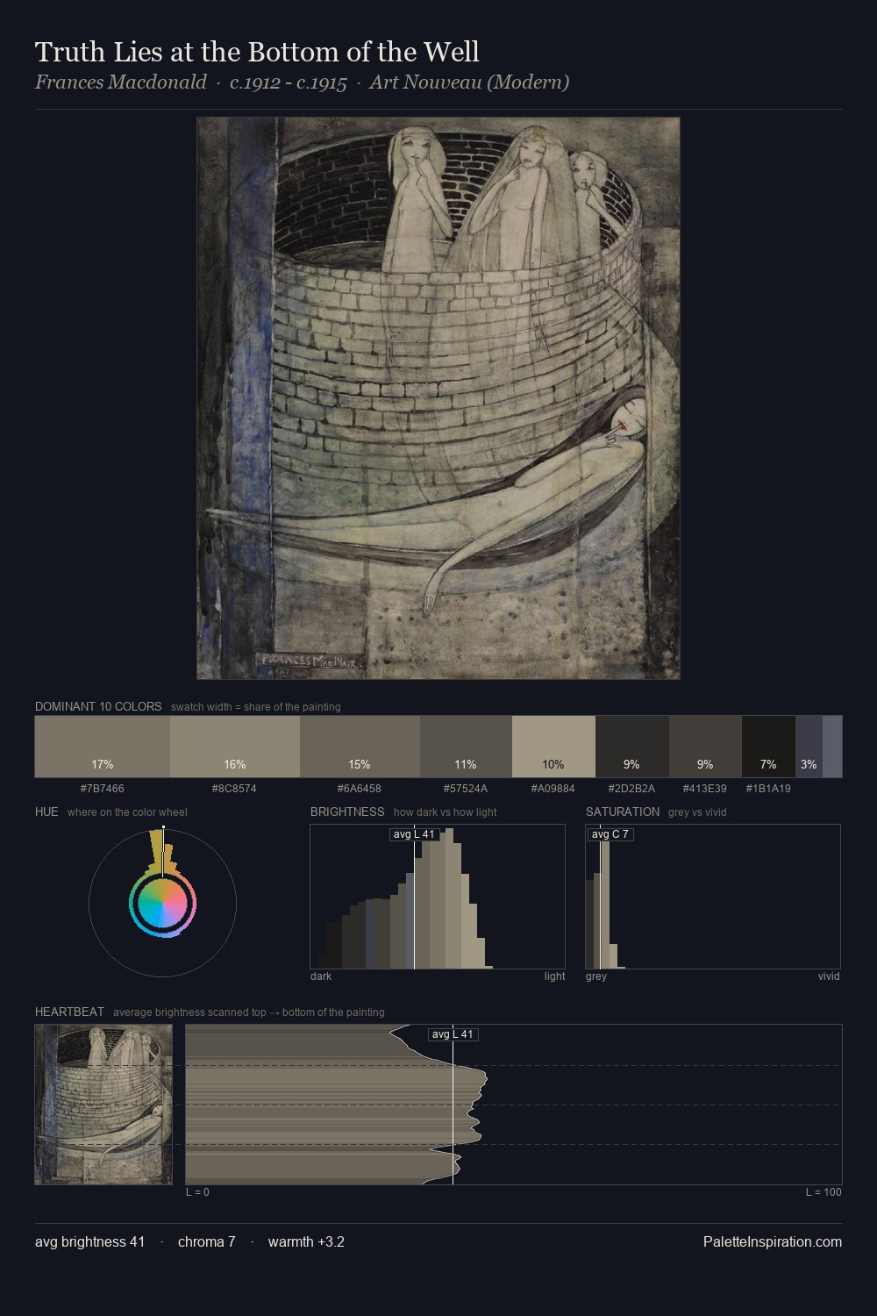
Task: Click the 'vivid' saturation axis label
Action: (x=829, y=976)
